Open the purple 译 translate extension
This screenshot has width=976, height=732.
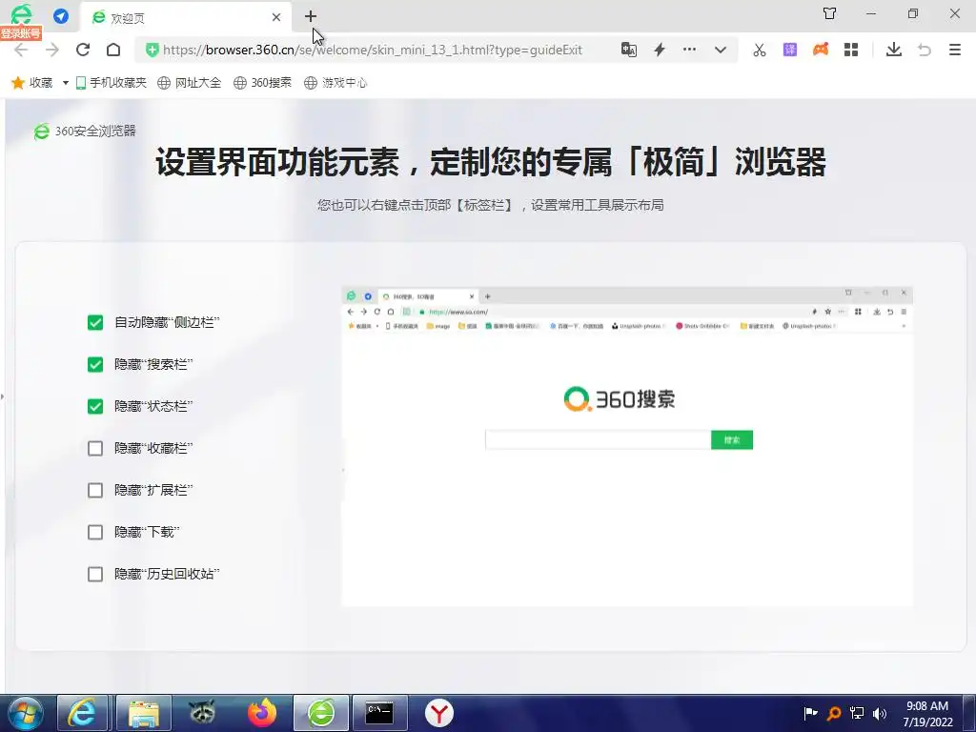[790, 50]
